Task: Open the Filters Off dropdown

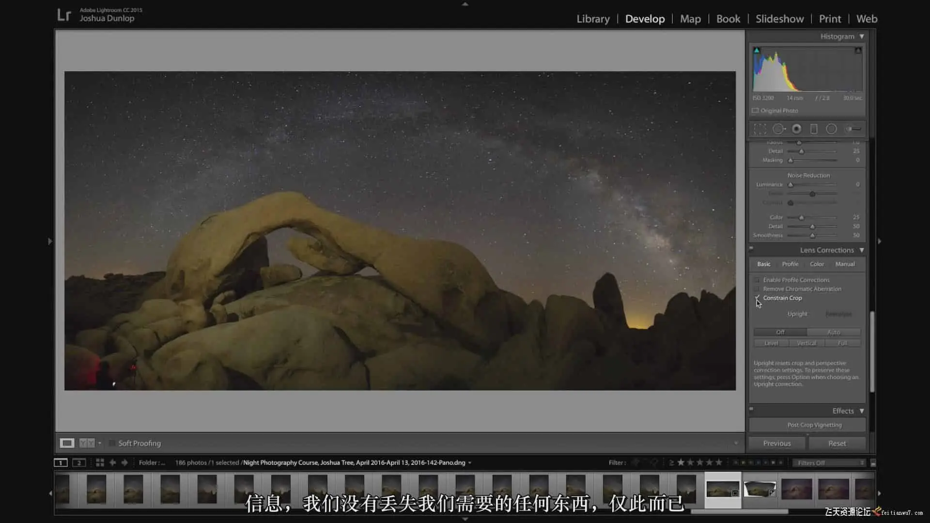Action: [x=830, y=463]
